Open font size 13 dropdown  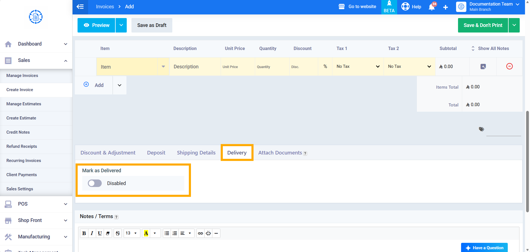pyautogui.click(x=131, y=233)
